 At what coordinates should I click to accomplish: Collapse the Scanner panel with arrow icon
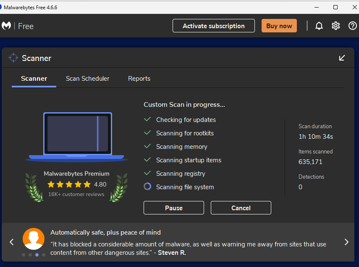pos(342,58)
